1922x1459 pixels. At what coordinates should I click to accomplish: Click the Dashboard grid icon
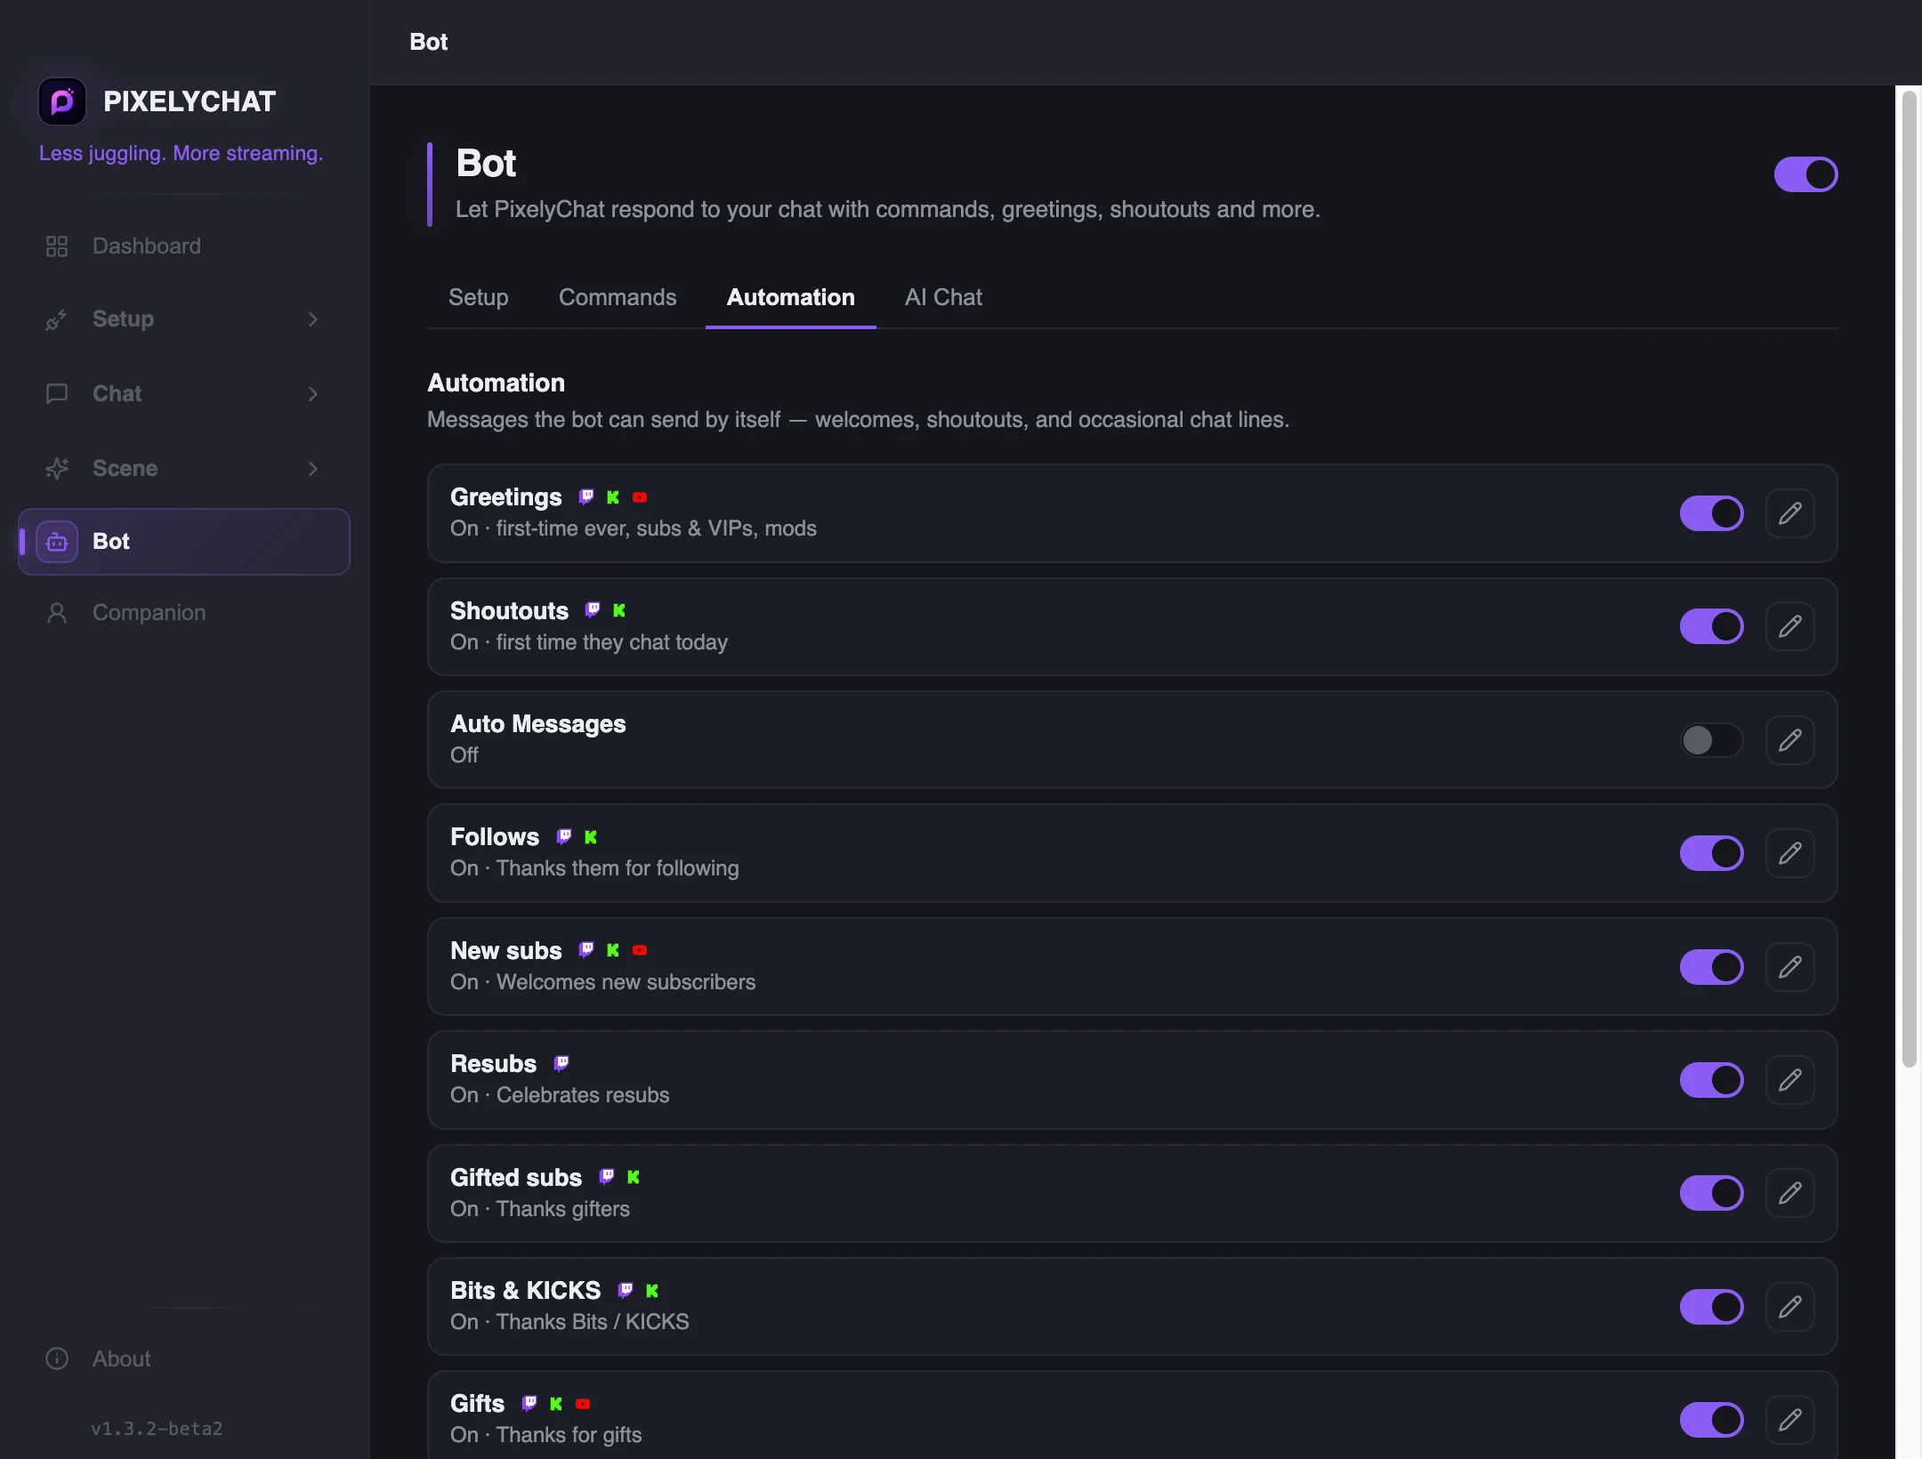point(57,246)
